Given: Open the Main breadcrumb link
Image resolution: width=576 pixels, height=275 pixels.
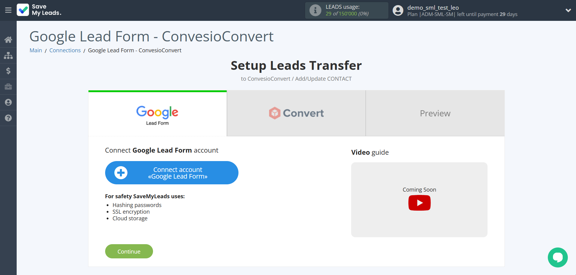Looking at the screenshot, I should tap(36, 50).
